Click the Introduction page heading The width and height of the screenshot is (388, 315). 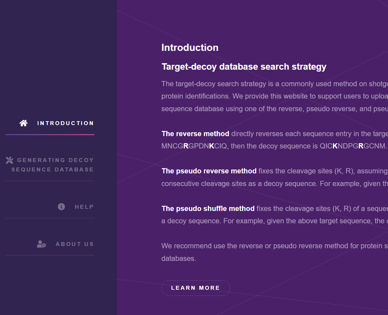[190, 48]
